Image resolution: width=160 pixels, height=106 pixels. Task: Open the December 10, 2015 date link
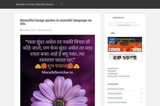point(29,30)
